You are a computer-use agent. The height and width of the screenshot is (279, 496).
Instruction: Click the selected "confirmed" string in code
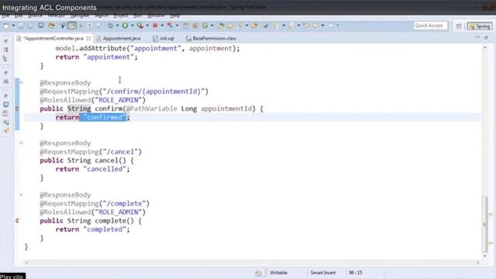click(105, 117)
